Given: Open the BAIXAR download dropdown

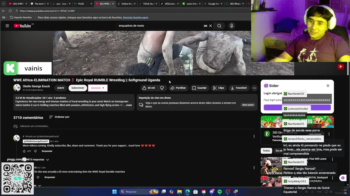Looking at the screenshot, I should coord(98,88).
